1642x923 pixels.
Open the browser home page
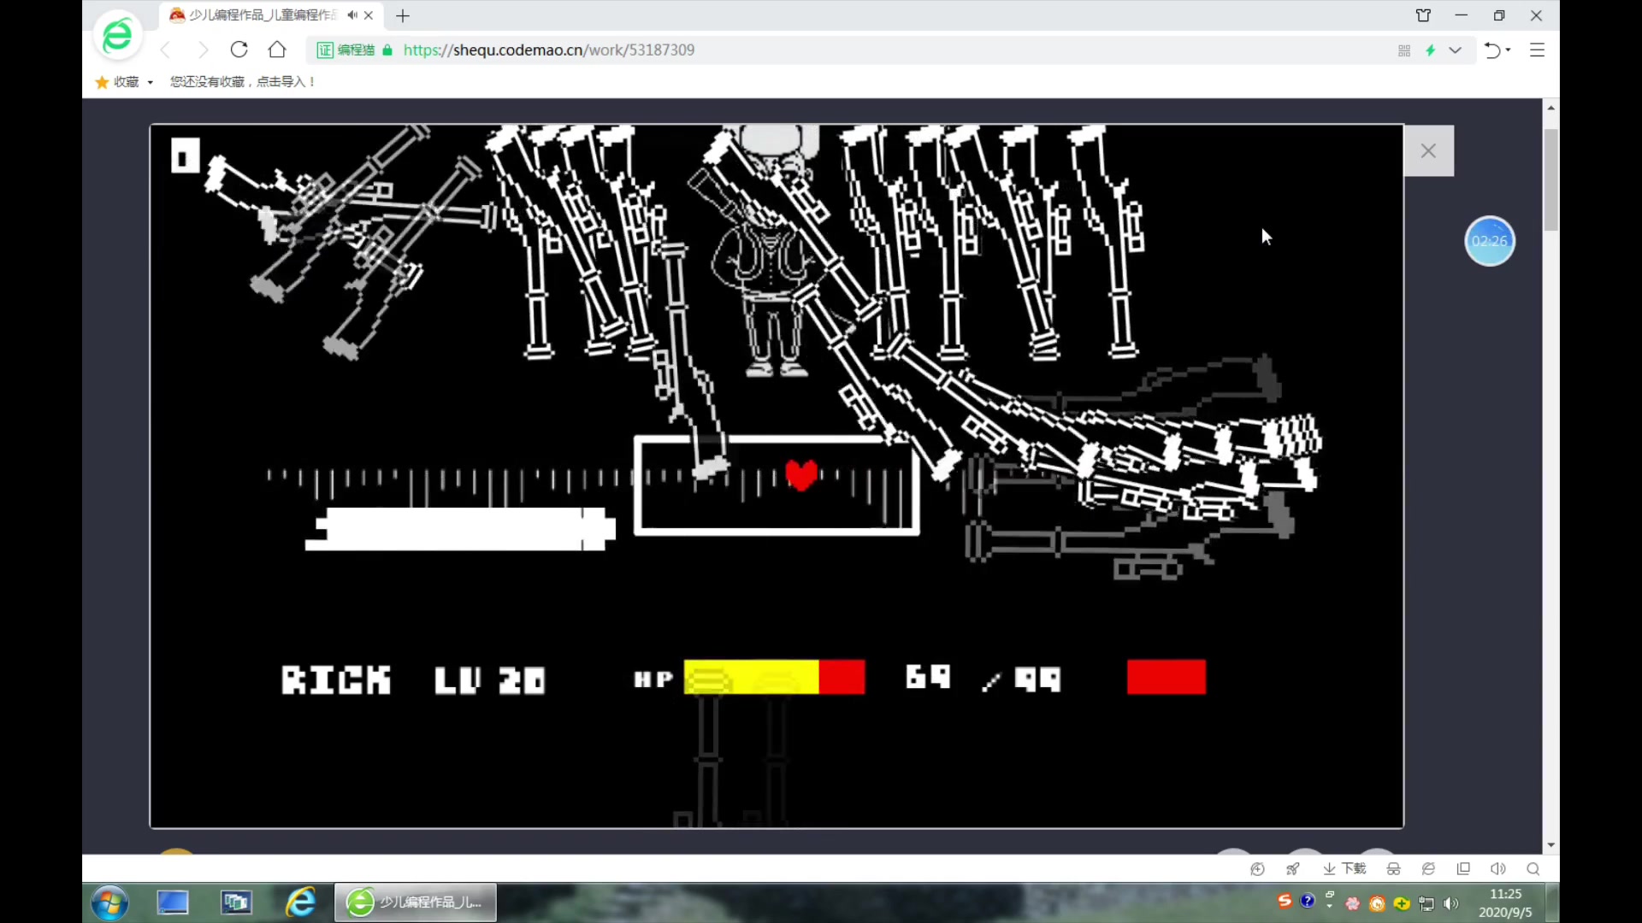tap(277, 50)
